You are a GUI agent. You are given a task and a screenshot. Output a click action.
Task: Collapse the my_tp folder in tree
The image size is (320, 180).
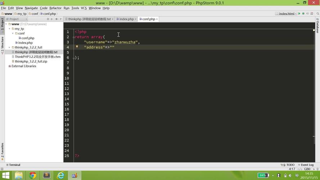tap(10, 29)
